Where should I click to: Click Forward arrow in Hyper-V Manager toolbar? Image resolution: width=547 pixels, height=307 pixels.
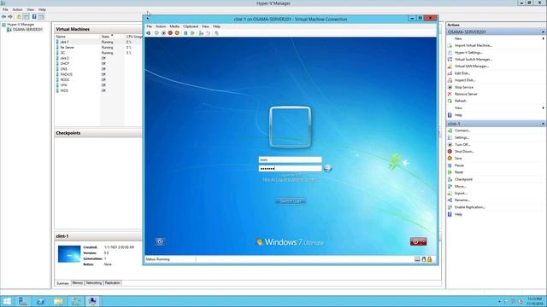coord(10,17)
